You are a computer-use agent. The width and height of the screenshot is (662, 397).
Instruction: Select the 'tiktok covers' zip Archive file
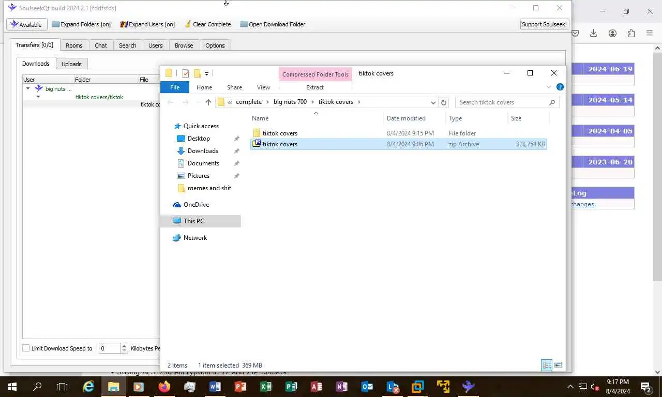[398, 144]
